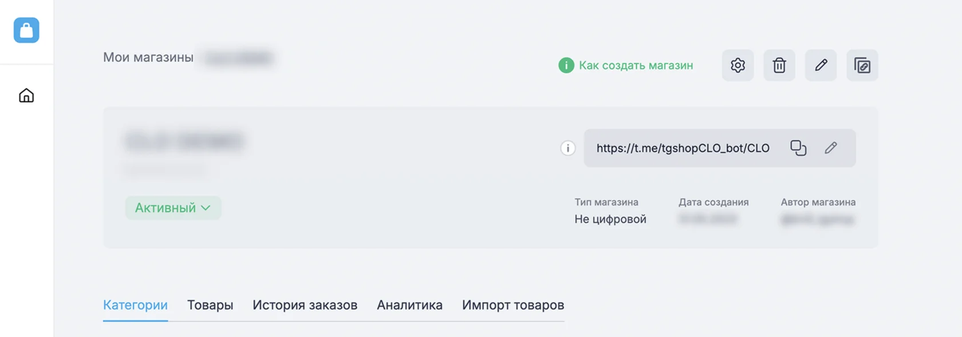
Task: Open the store settings gear icon
Action: (x=738, y=65)
